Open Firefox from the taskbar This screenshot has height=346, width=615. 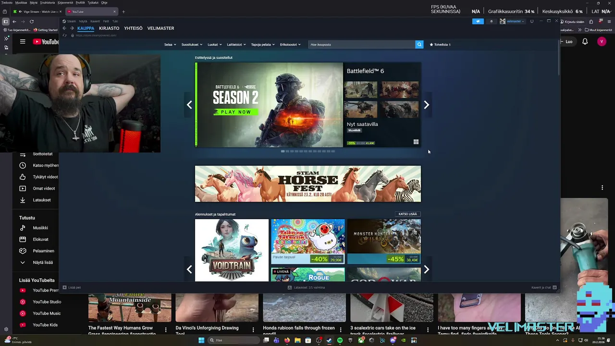(287, 340)
